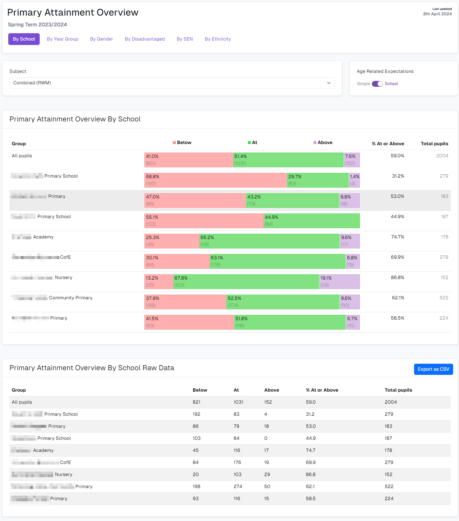
Task: Select the School expectations label
Action: 391,84
